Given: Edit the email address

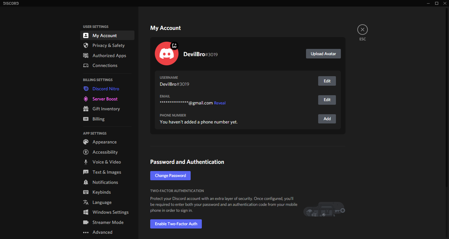Looking at the screenshot, I should pyautogui.click(x=327, y=100).
